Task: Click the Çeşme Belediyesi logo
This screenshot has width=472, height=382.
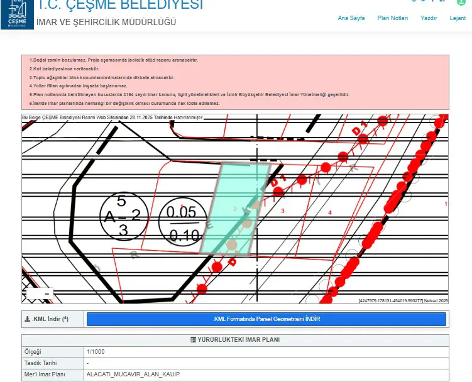Action: tap(17, 14)
